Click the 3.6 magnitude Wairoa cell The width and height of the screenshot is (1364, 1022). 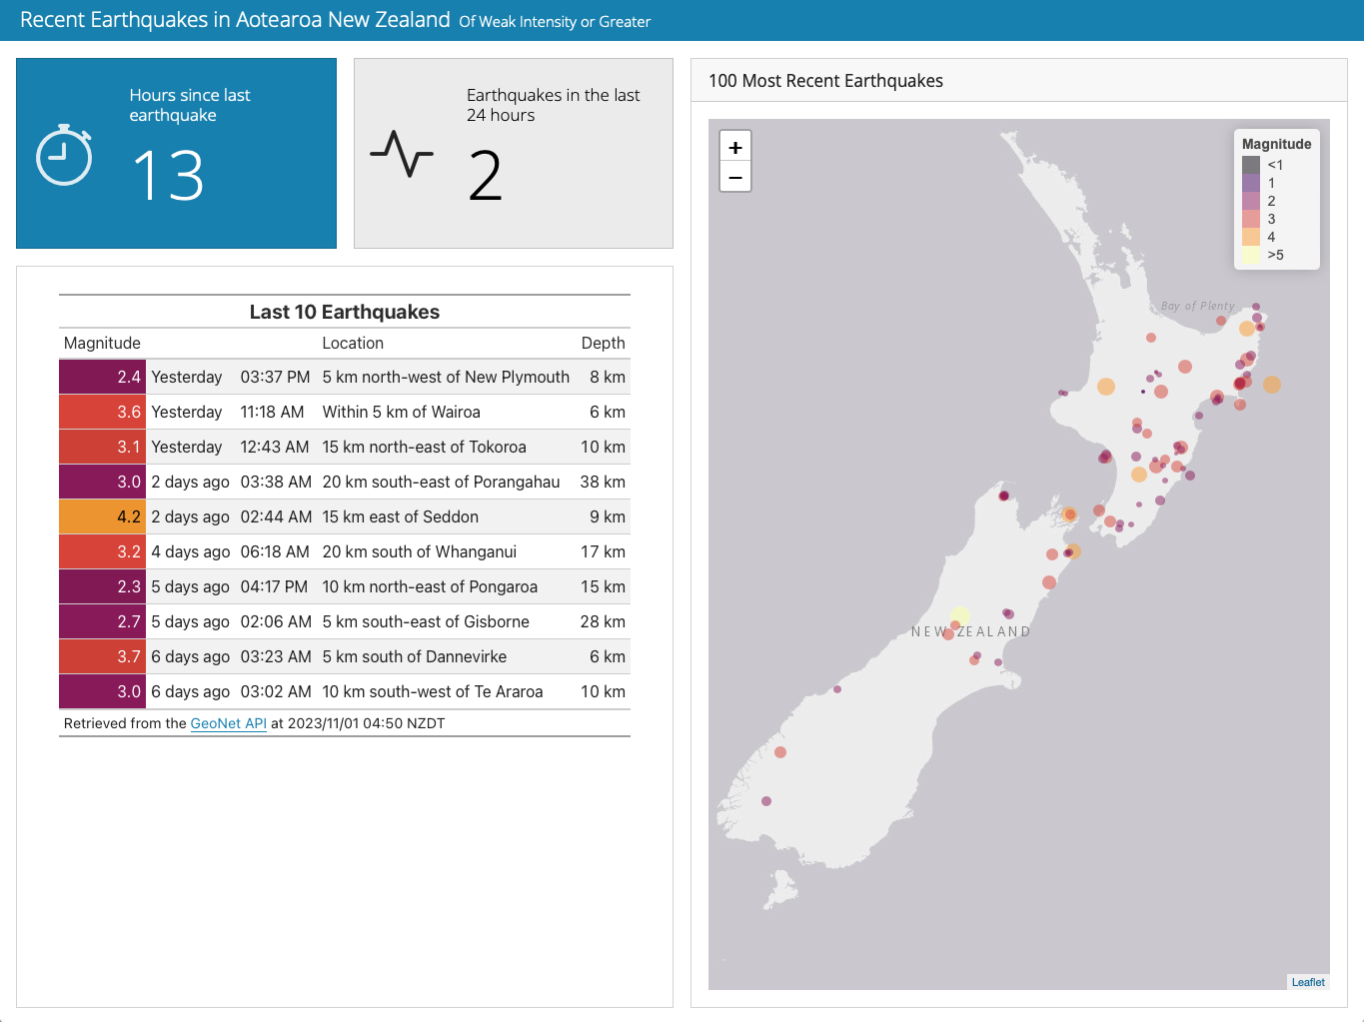[x=102, y=412]
